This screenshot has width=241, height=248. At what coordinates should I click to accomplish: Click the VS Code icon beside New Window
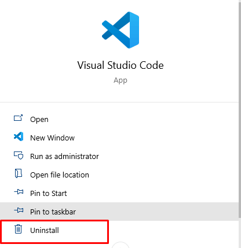(x=19, y=136)
